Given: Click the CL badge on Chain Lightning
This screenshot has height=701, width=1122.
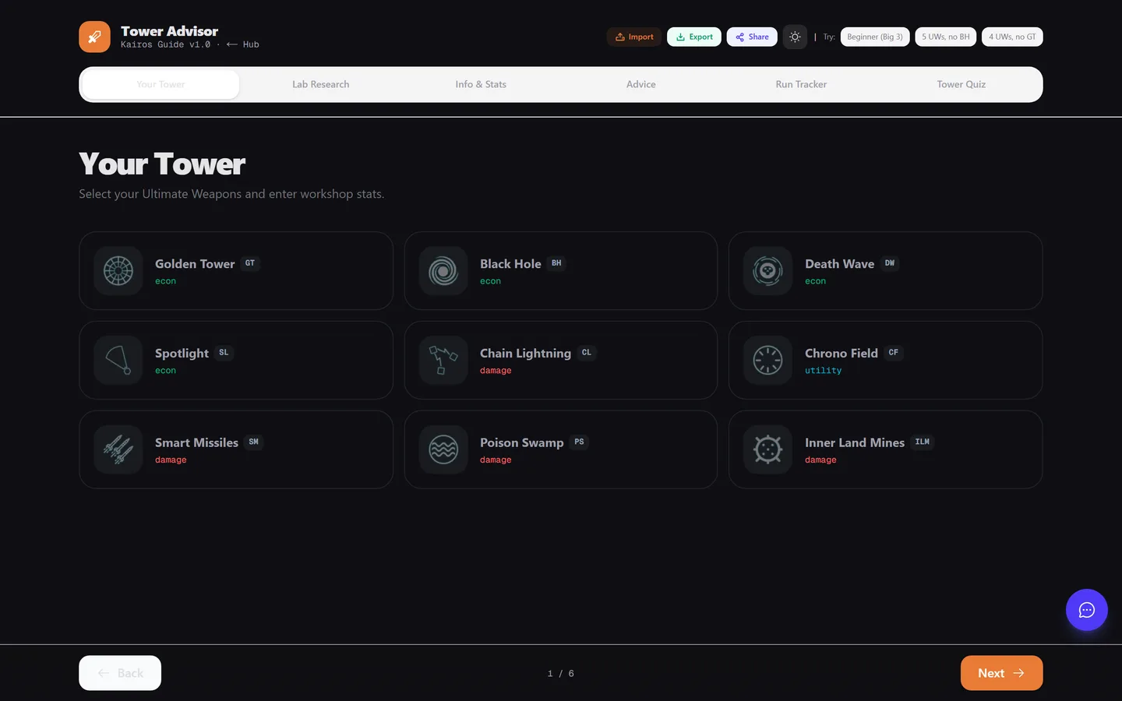Looking at the screenshot, I should [587, 353].
